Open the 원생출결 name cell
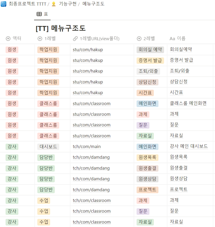Screen dimensions: 215x227 [178, 168]
